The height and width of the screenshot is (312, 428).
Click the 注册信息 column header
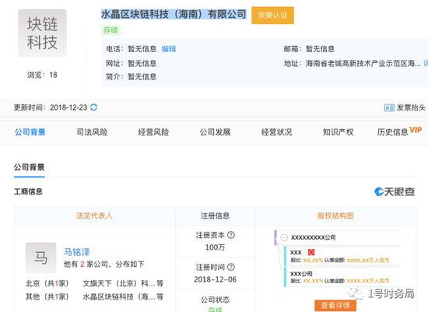[215, 216]
